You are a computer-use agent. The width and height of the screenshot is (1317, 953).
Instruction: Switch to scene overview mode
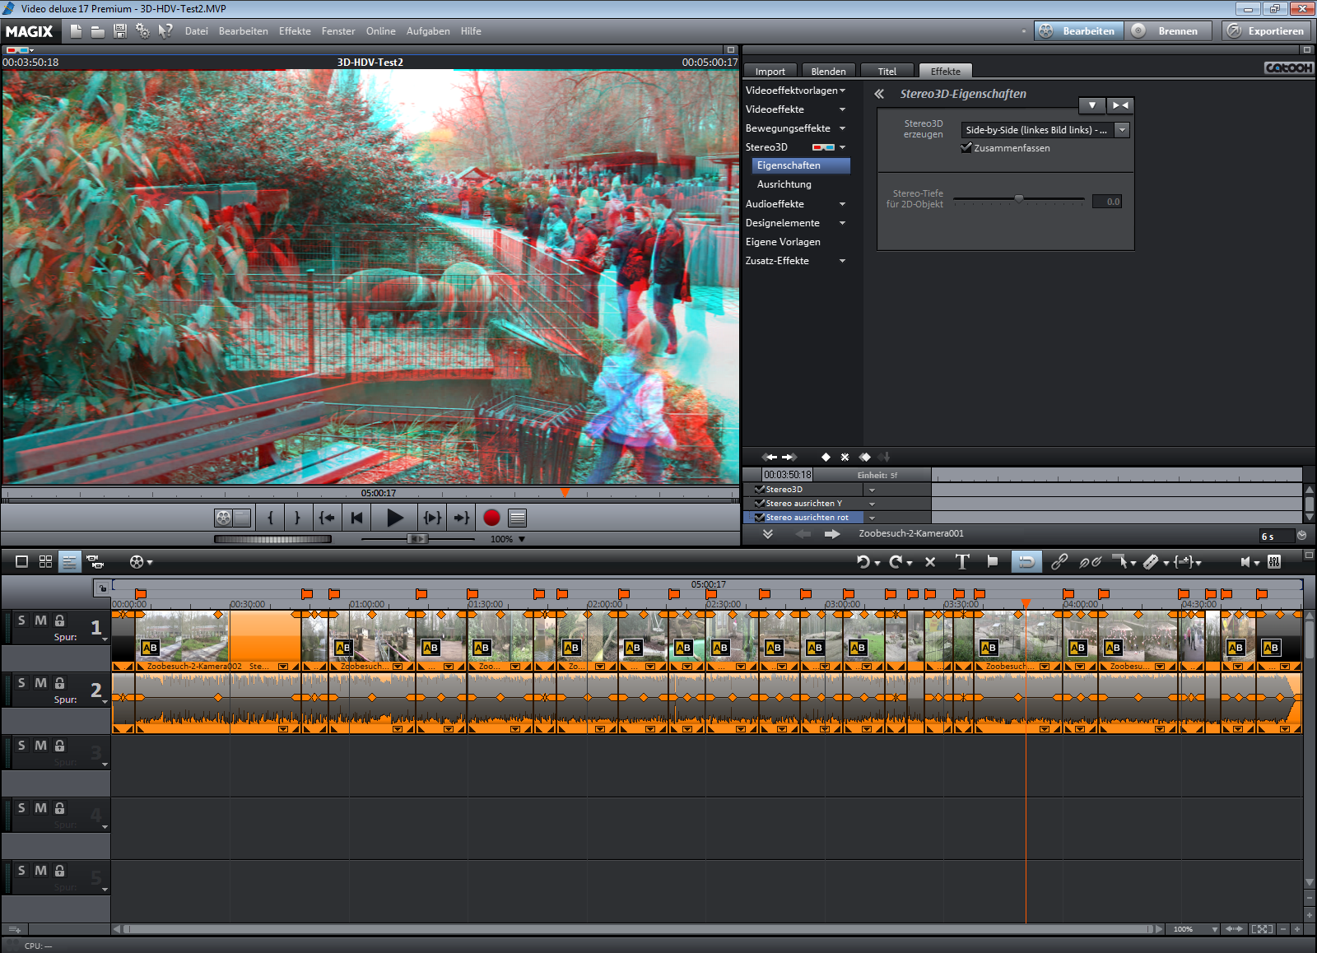click(x=45, y=561)
